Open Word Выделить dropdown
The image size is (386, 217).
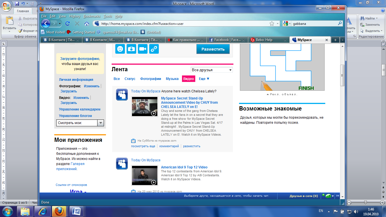372,31
